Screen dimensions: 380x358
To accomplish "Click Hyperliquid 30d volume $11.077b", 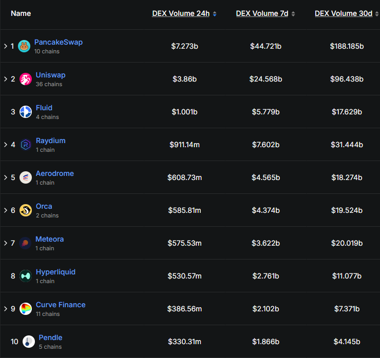I will click(x=347, y=276).
